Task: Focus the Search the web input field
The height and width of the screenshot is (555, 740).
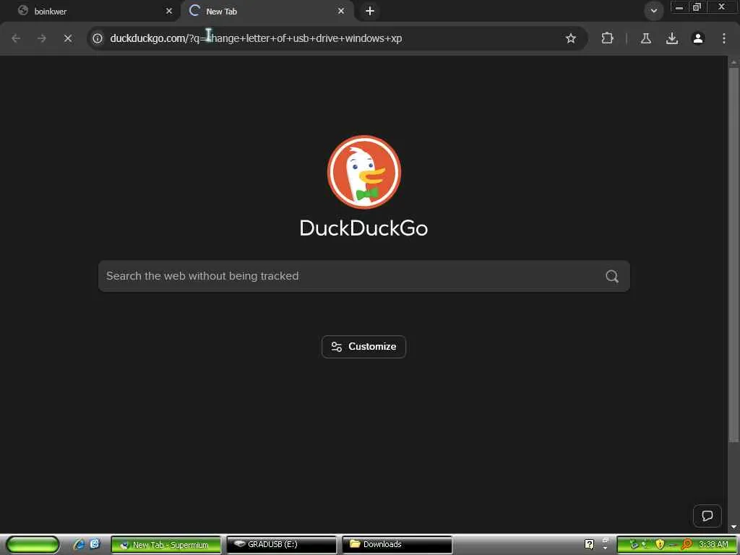Action: click(364, 276)
